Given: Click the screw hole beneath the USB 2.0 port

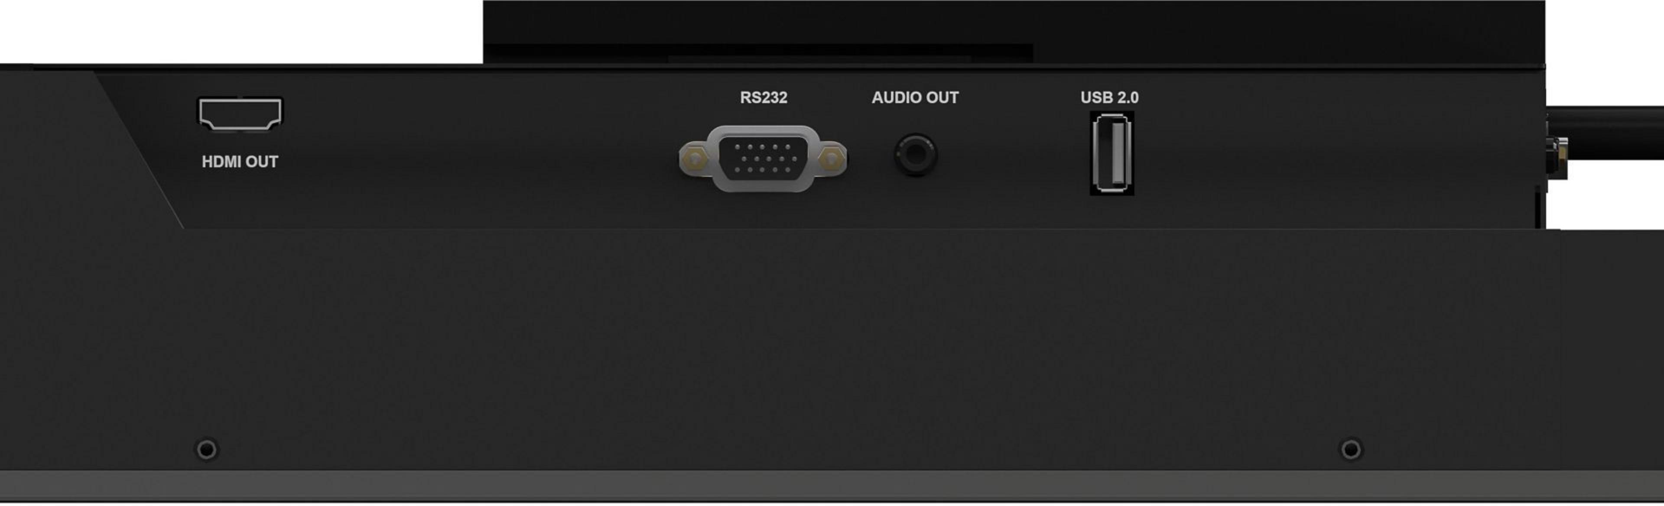Looking at the screenshot, I should [x=1351, y=449].
